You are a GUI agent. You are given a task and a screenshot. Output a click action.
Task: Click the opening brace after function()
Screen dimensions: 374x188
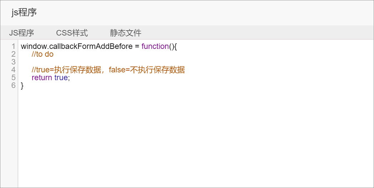(x=175, y=46)
